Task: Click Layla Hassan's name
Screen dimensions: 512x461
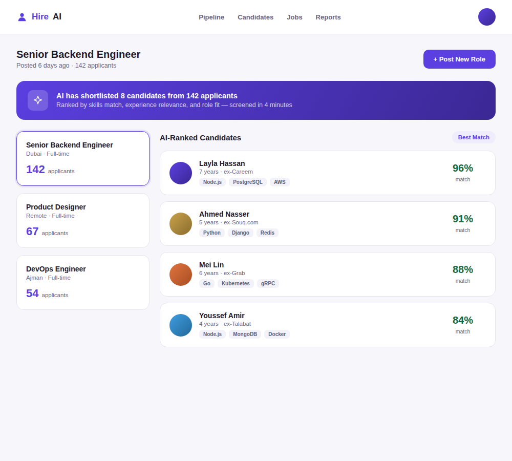Action: [222, 163]
